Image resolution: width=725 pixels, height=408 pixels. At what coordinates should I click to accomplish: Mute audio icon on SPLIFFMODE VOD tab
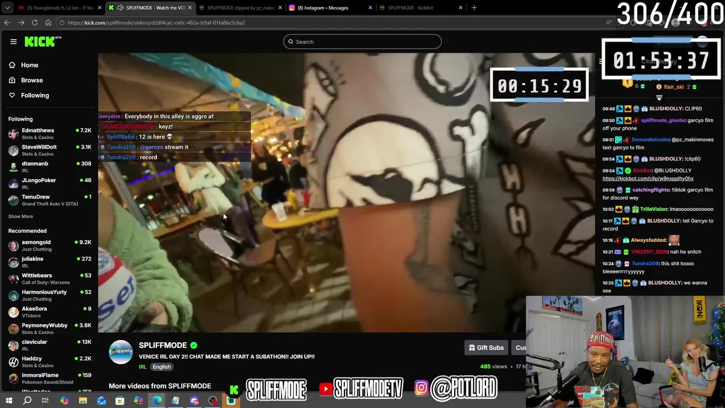click(x=120, y=7)
